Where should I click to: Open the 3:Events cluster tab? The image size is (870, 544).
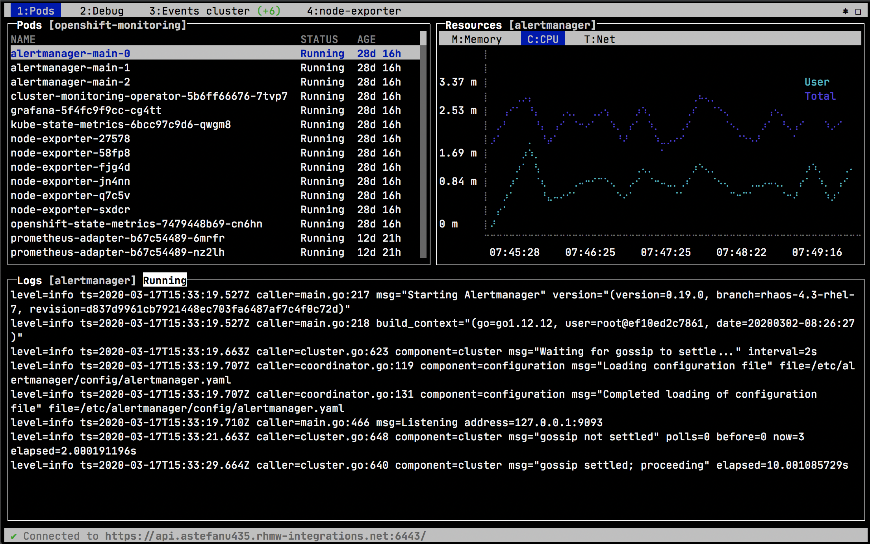tap(215, 11)
